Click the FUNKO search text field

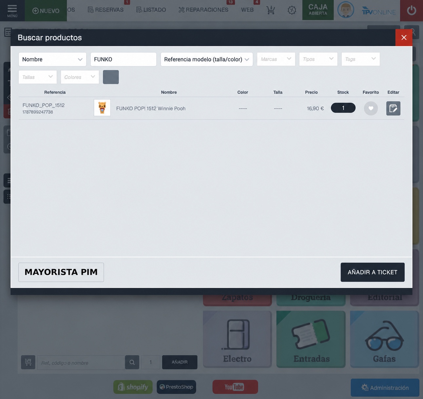(x=124, y=59)
